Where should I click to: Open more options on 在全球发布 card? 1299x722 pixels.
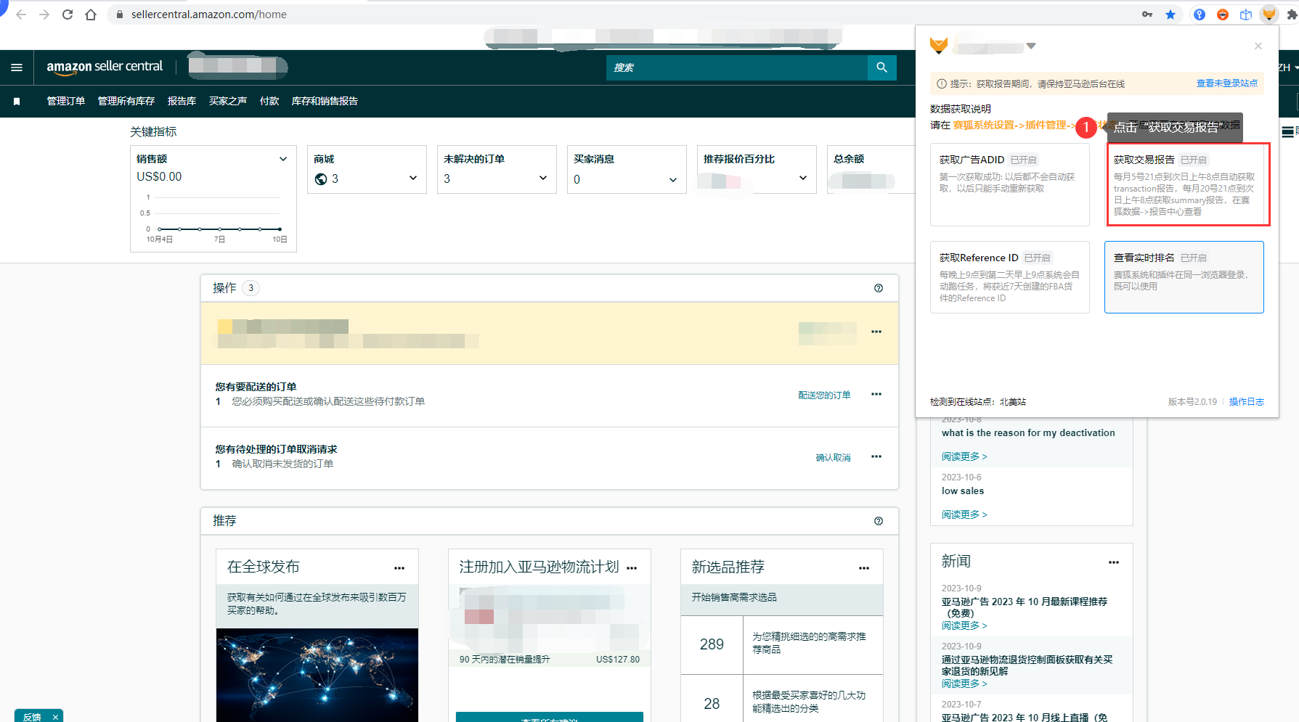click(399, 568)
